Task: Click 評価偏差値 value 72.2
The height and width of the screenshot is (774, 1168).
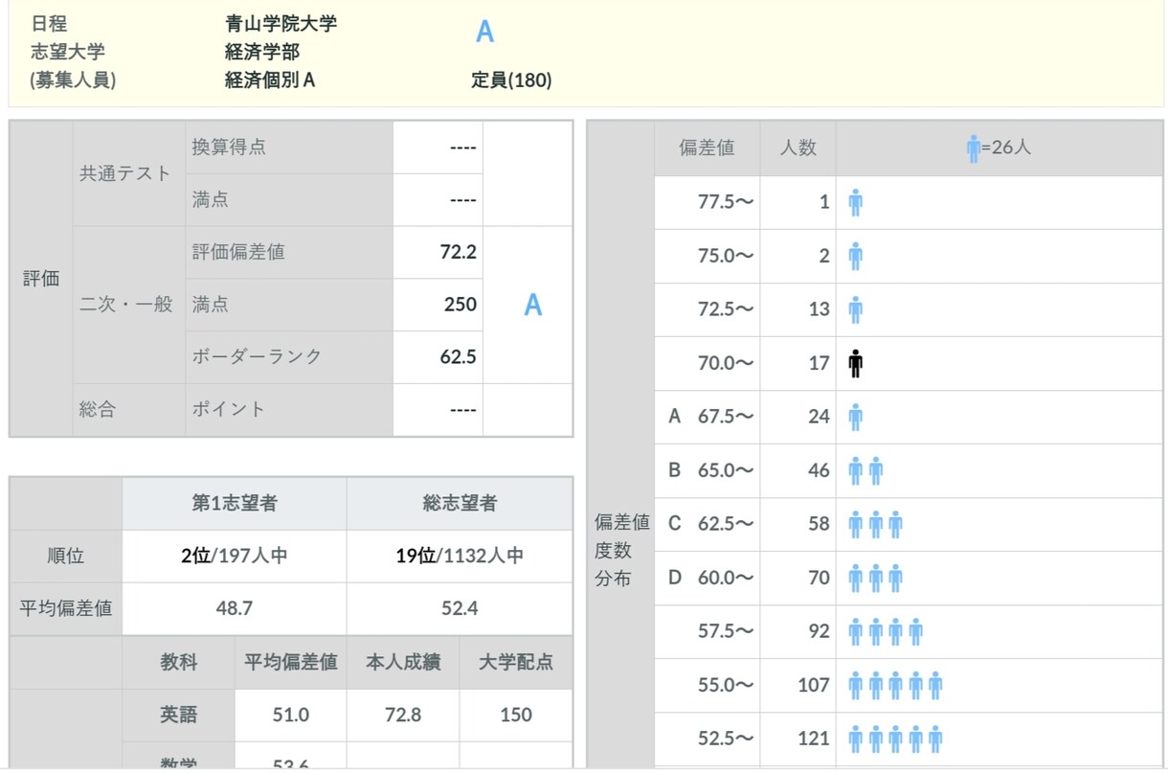Action: coord(459,253)
